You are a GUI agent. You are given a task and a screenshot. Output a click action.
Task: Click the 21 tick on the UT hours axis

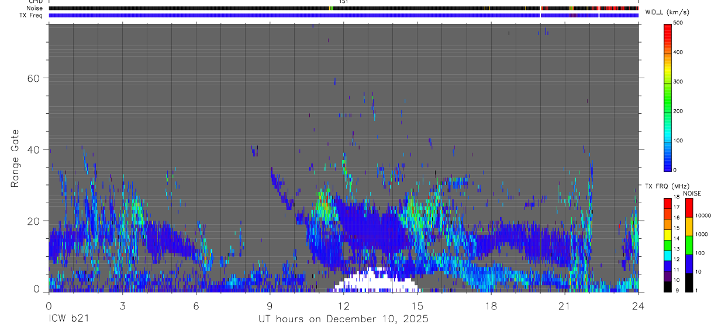coord(565,306)
